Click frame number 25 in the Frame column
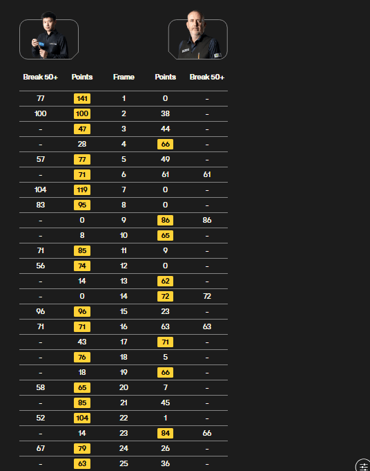Image resolution: width=370 pixels, height=471 pixels. point(124,463)
